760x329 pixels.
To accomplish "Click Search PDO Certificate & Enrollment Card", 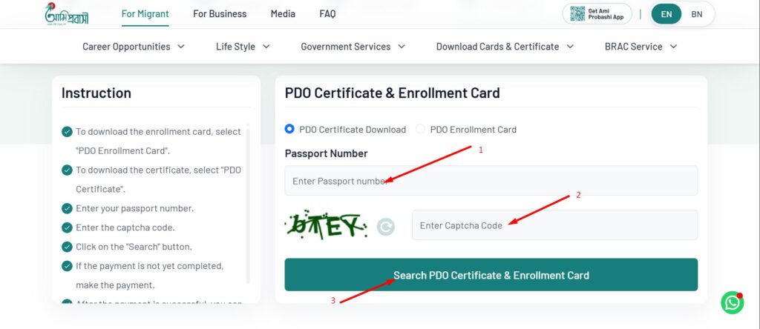I will click(x=491, y=275).
